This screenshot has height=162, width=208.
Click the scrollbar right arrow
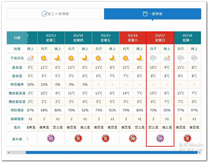point(199,152)
